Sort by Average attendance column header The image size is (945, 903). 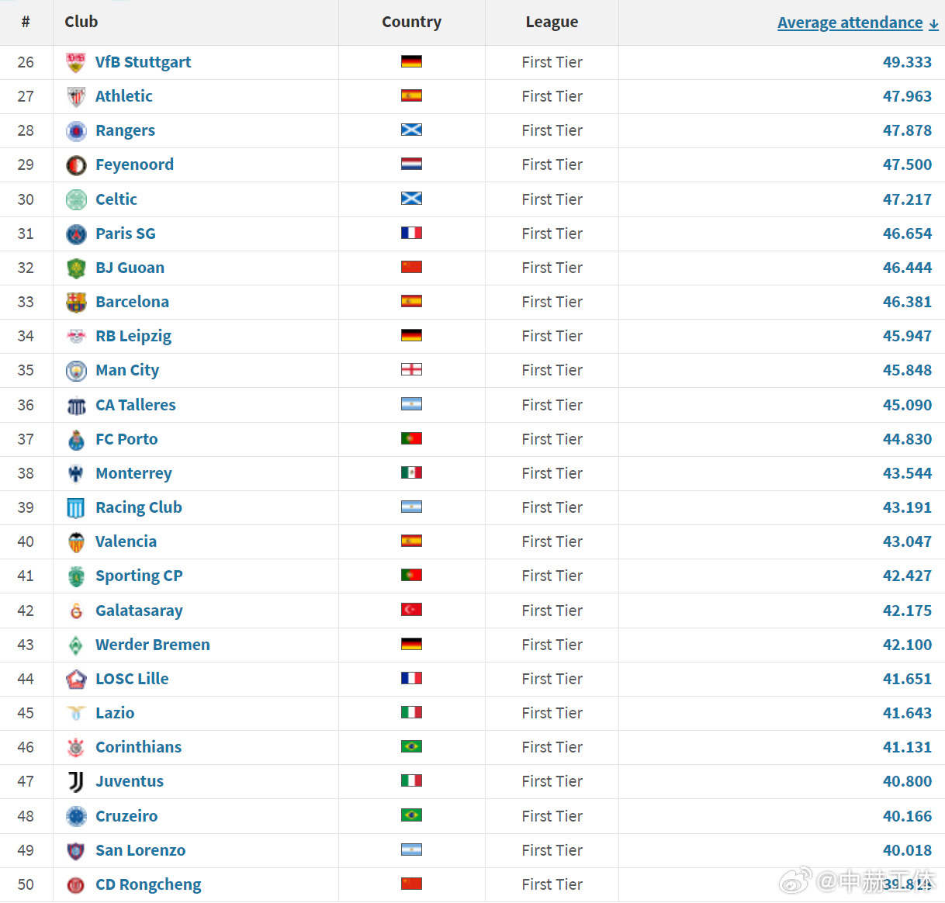click(x=850, y=22)
